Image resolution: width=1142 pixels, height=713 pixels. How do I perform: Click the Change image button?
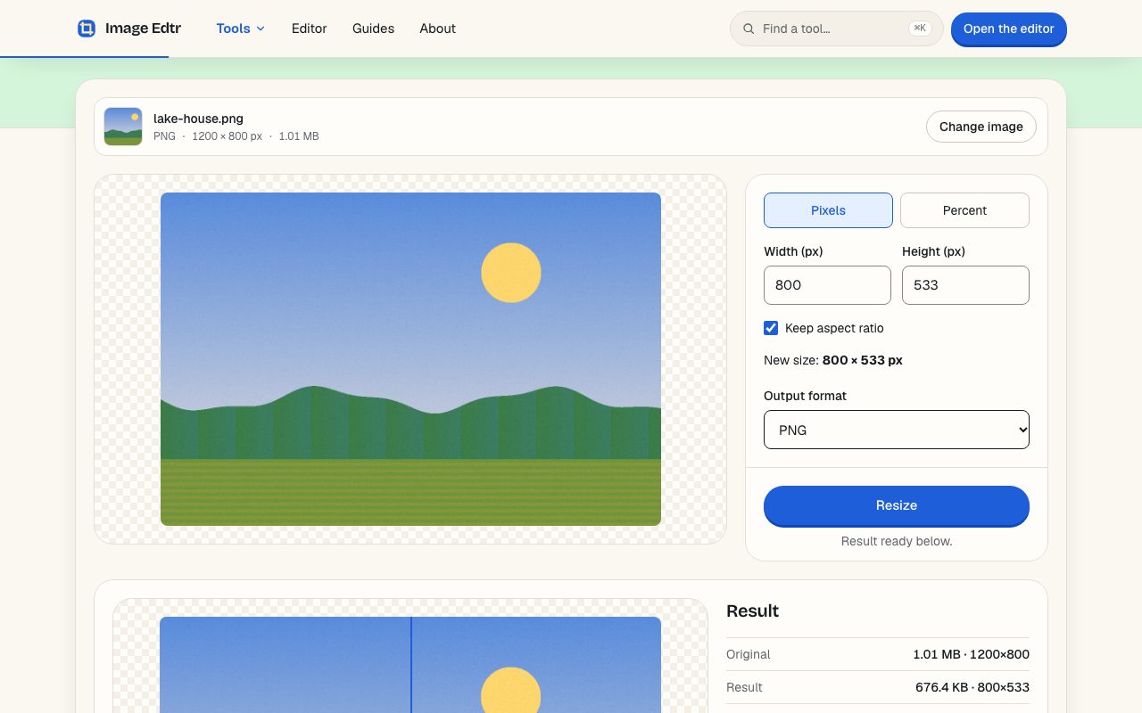tap(981, 127)
